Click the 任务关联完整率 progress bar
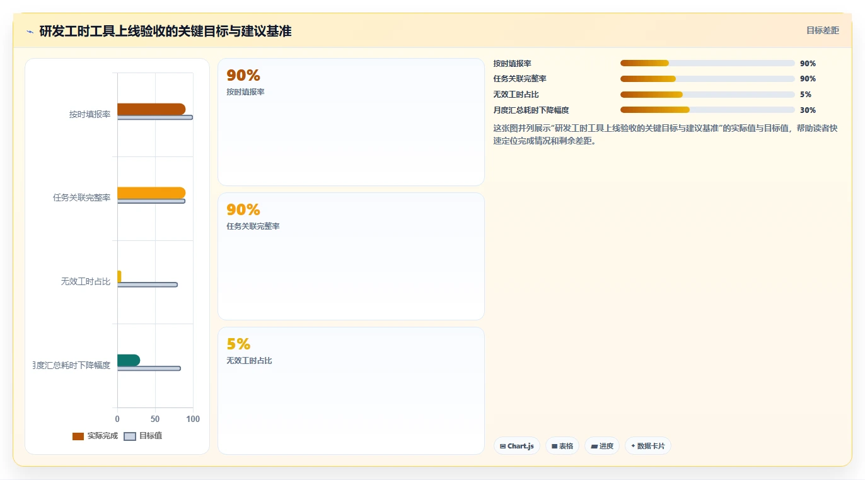Image resolution: width=865 pixels, height=480 pixels. pyautogui.click(x=707, y=79)
